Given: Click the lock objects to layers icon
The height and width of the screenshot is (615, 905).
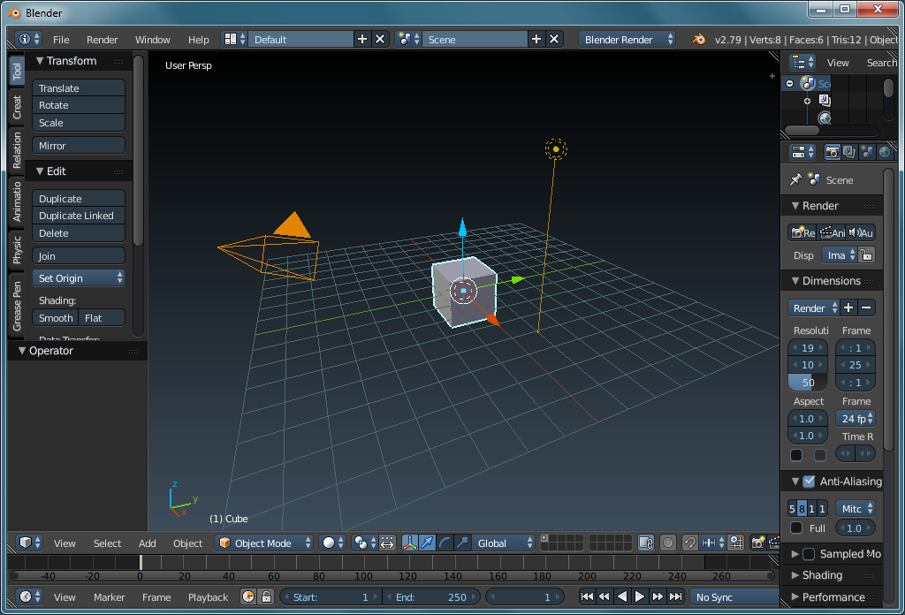Looking at the screenshot, I should point(647,543).
